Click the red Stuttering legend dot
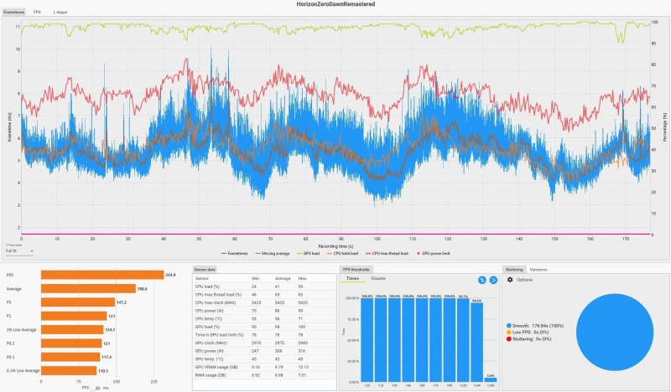 pos(509,339)
